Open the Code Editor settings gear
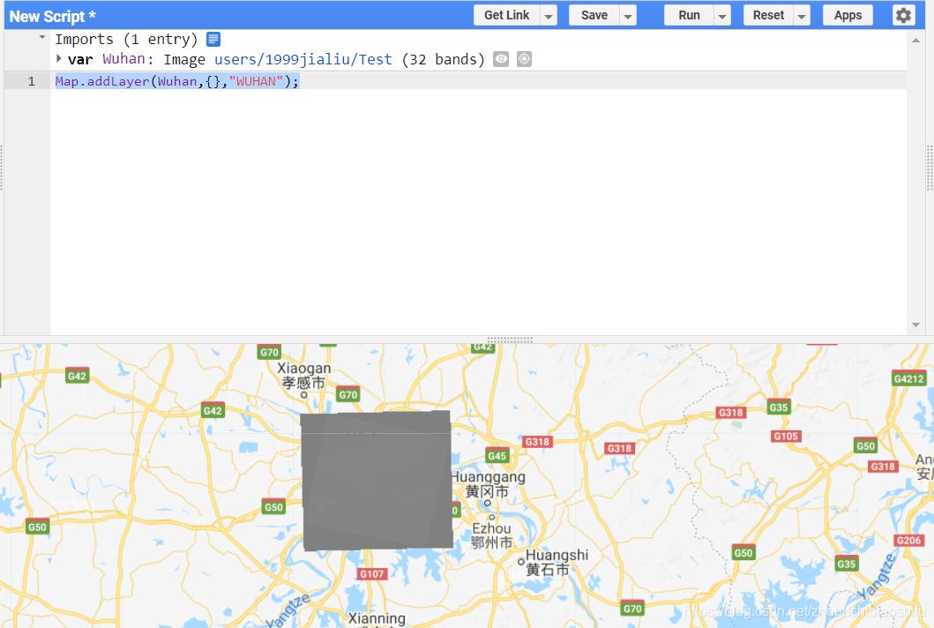Screen dimensions: 934x628 pyautogui.click(x=905, y=15)
